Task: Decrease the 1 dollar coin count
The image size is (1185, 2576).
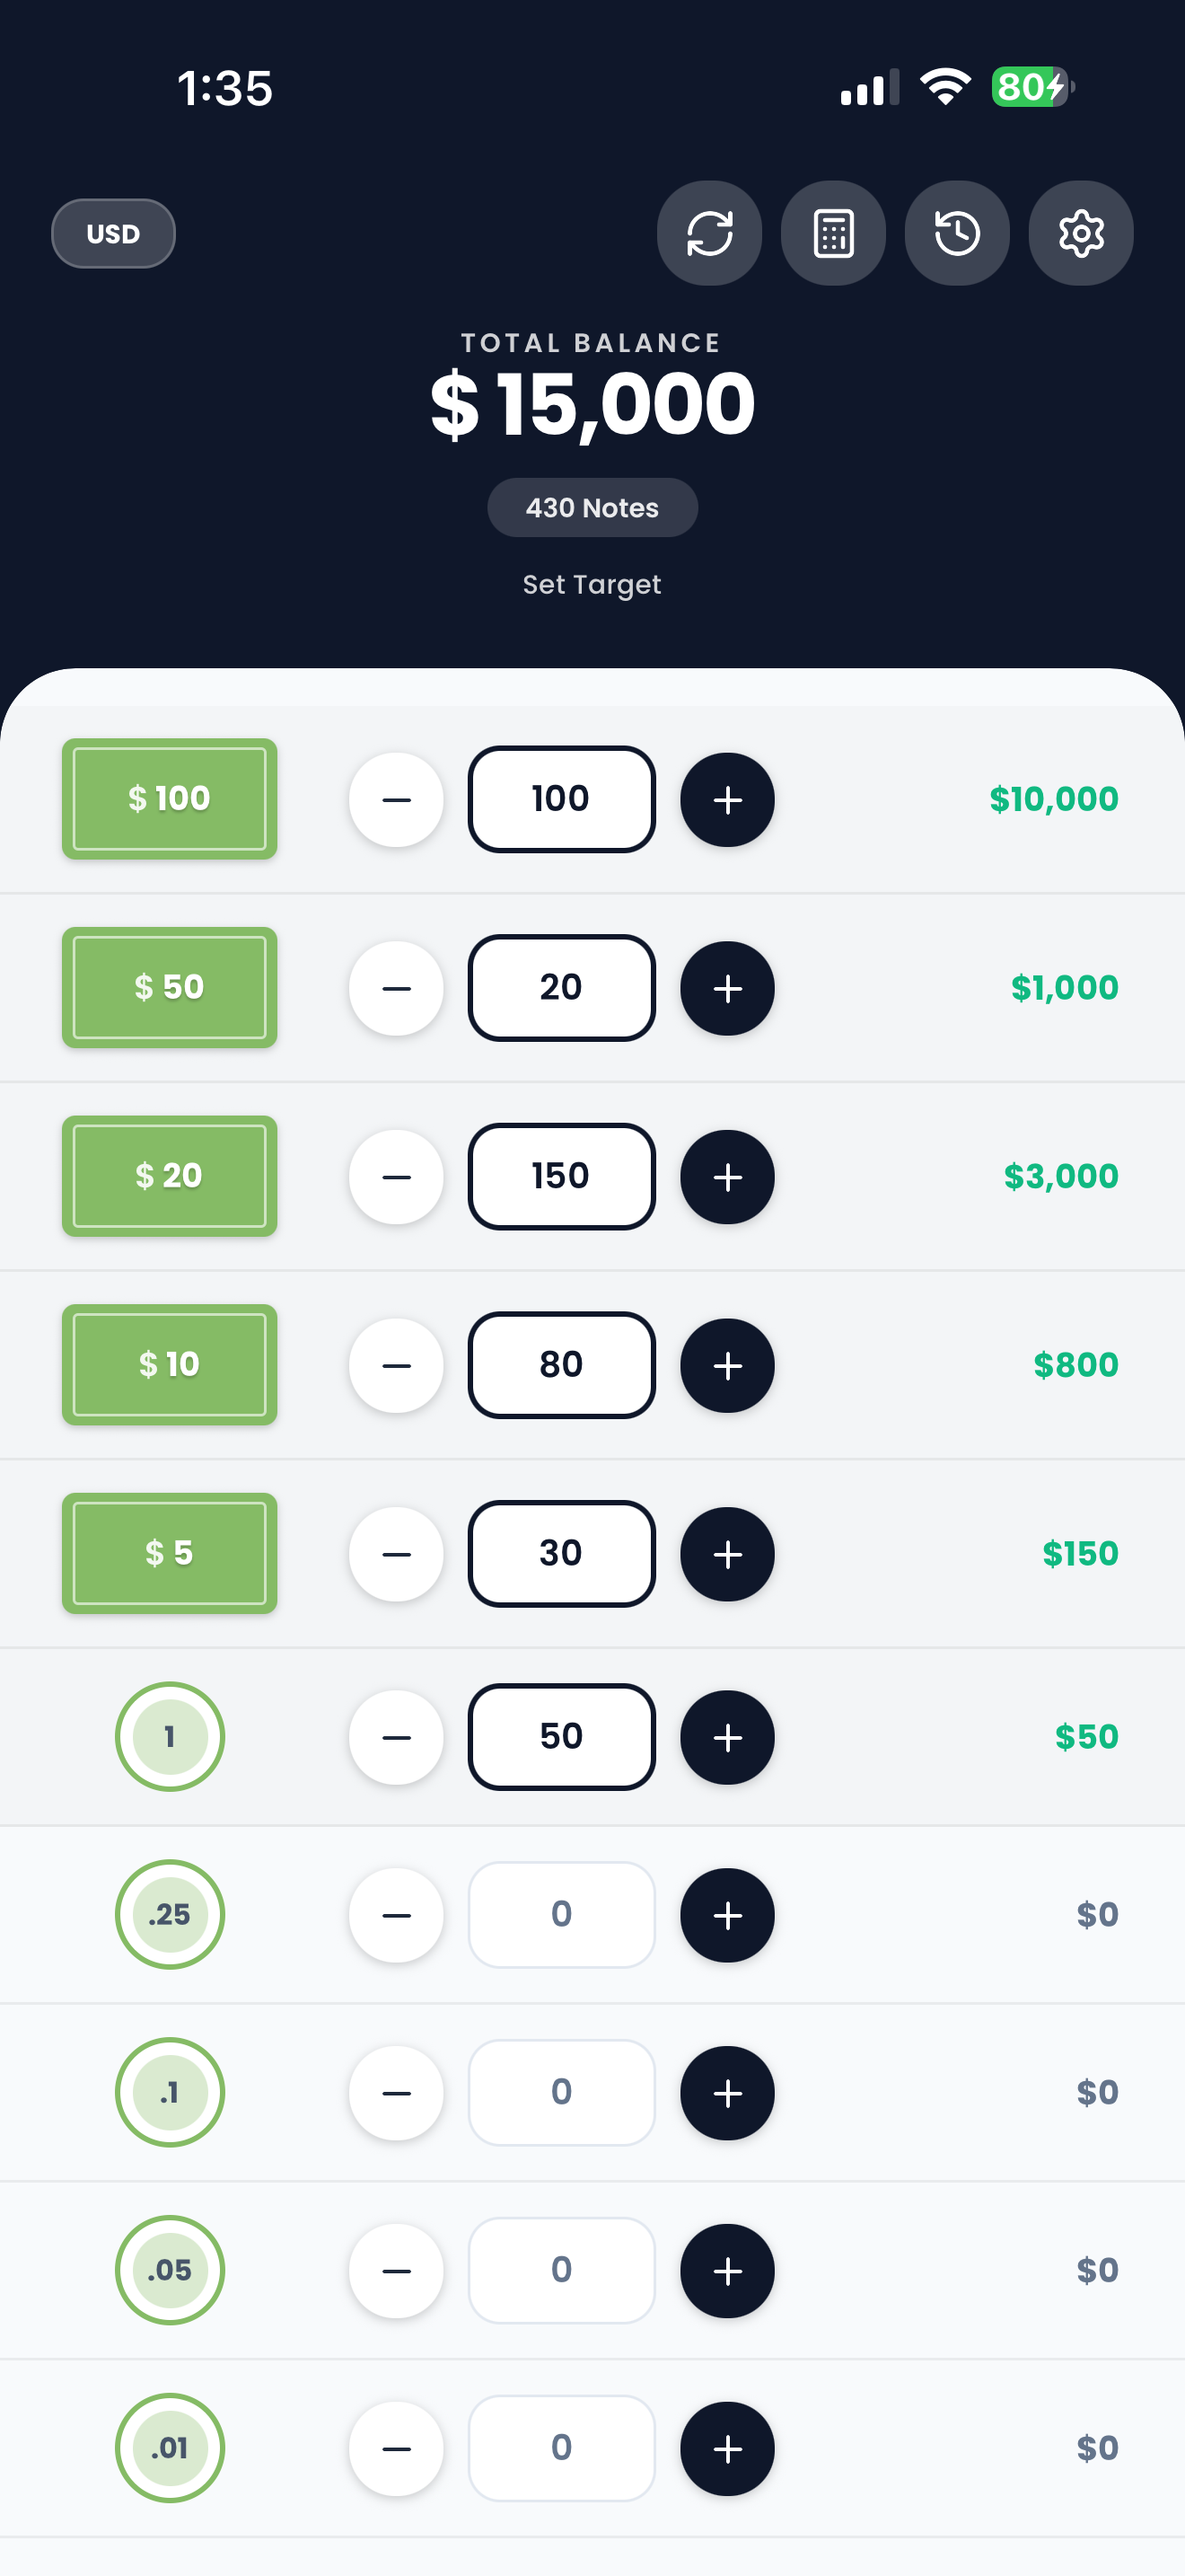Action: coord(397,1737)
